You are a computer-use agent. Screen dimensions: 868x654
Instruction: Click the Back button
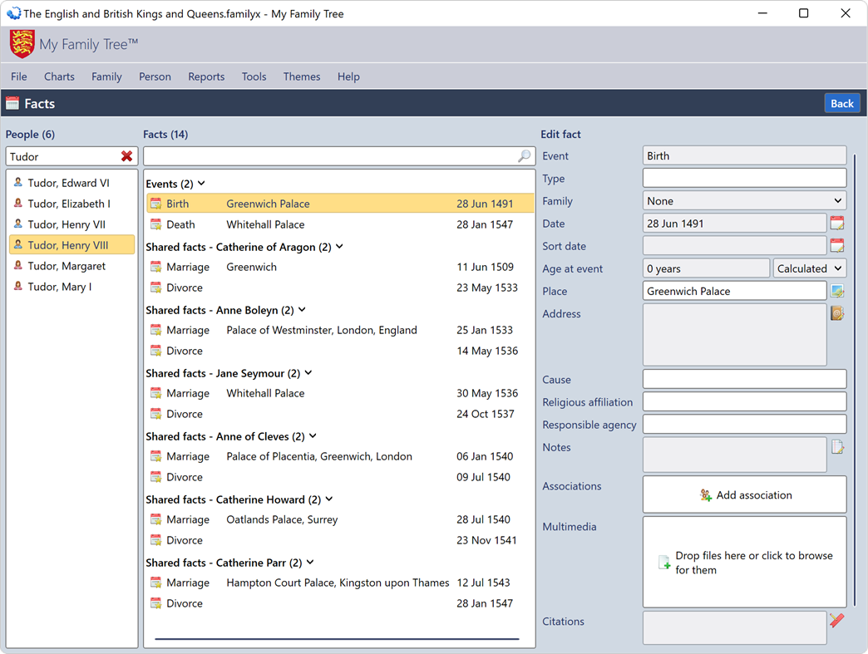pos(841,103)
